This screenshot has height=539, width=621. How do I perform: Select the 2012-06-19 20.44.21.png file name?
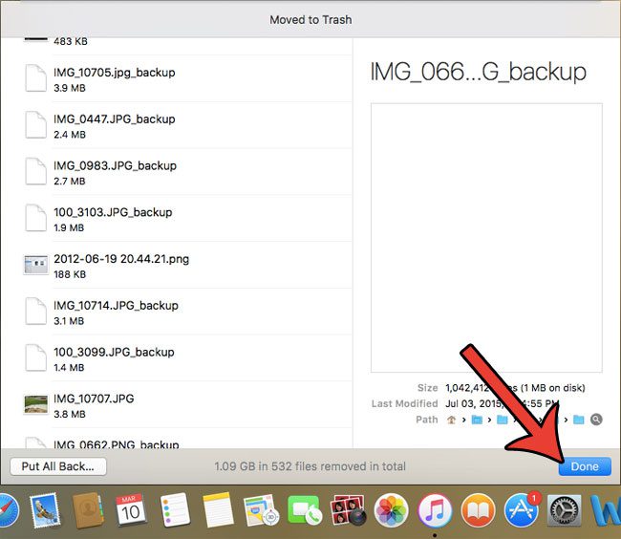click(121, 259)
